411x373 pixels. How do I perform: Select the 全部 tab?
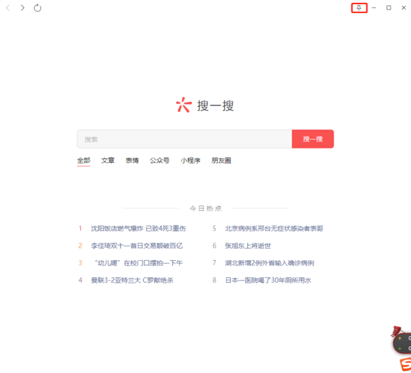pos(84,160)
